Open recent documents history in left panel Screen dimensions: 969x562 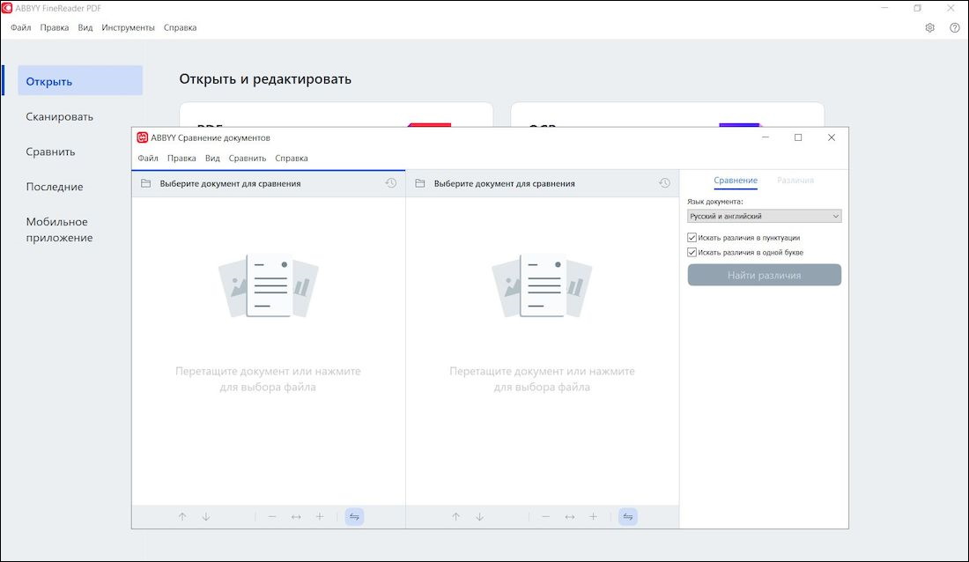tap(390, 183)
